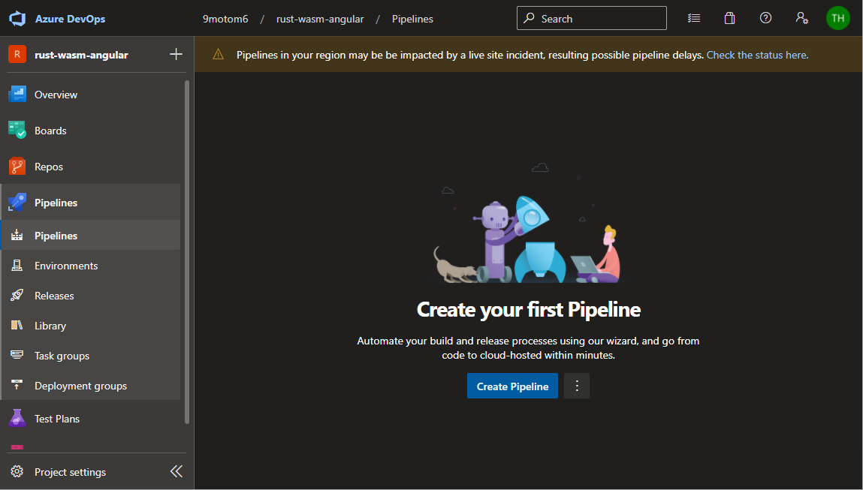Select the Pipelines breadcrumb in header
Image resolution: width=863 pixels, height=490 pixels.
(412, 19)
